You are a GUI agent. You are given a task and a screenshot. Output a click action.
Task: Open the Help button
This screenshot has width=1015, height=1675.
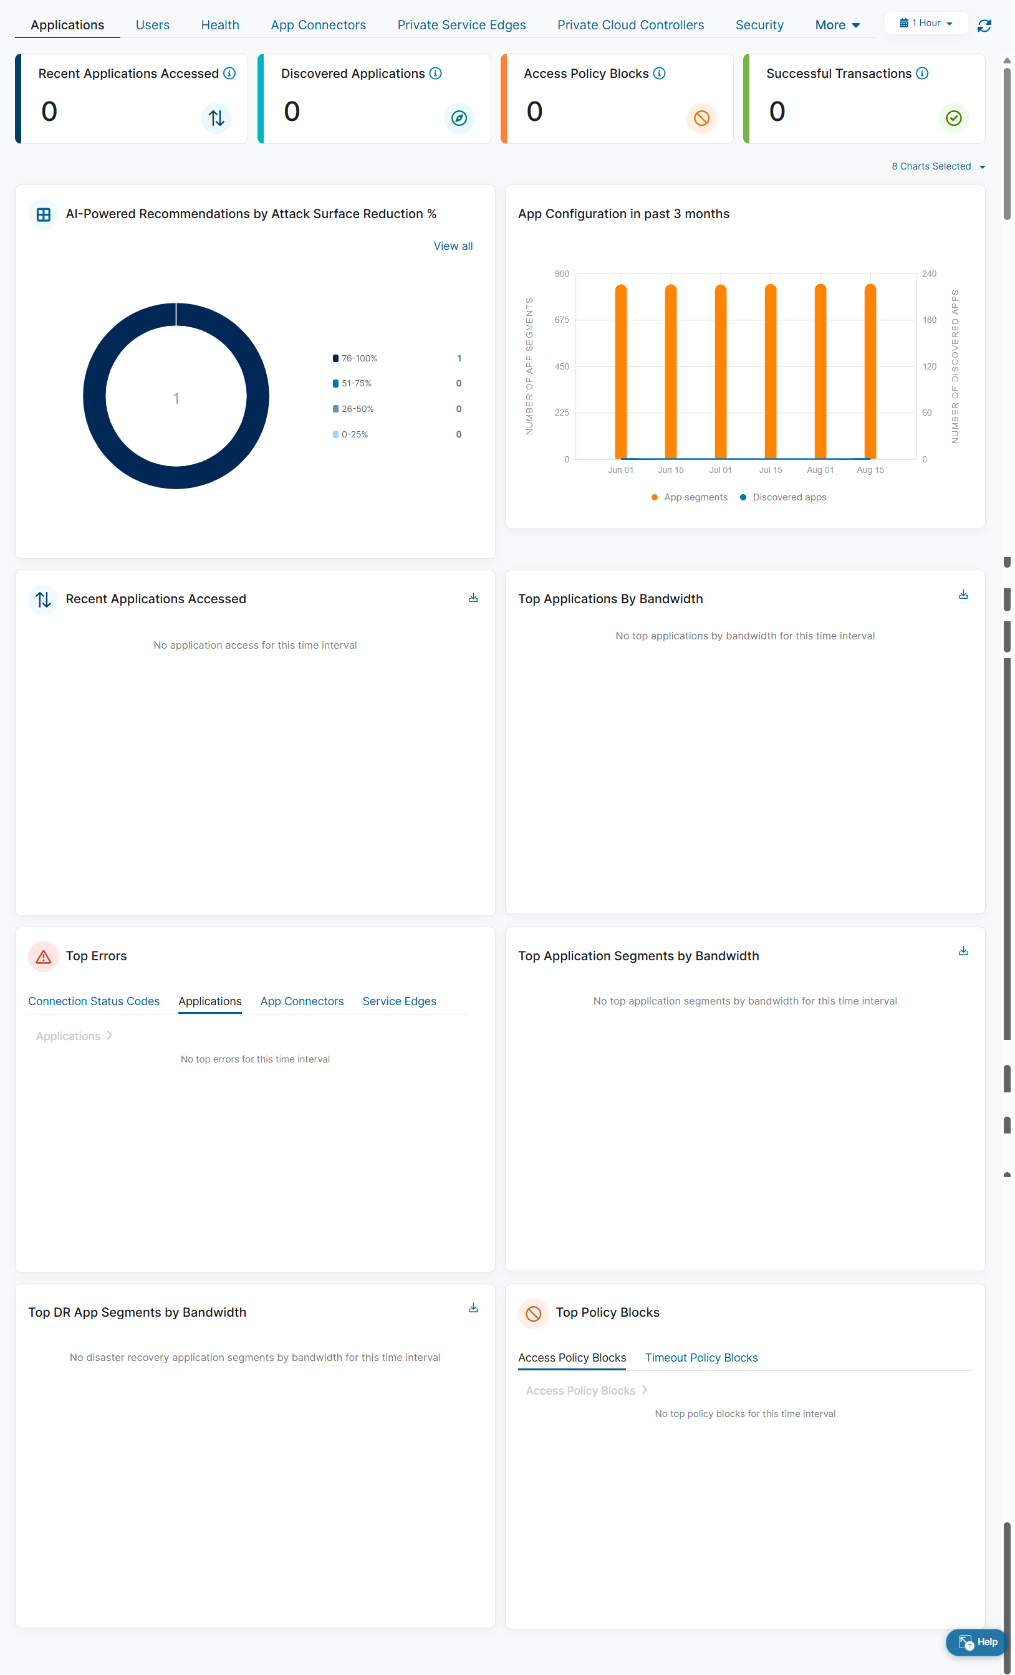tap(977, 1642)
